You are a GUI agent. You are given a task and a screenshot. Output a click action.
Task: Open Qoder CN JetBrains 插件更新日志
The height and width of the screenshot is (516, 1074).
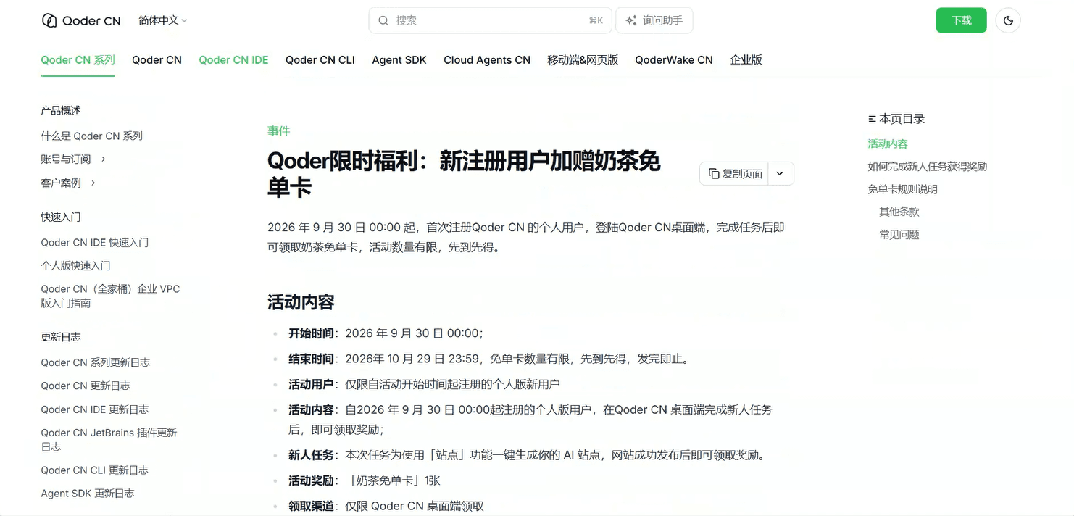click(109, 440)
